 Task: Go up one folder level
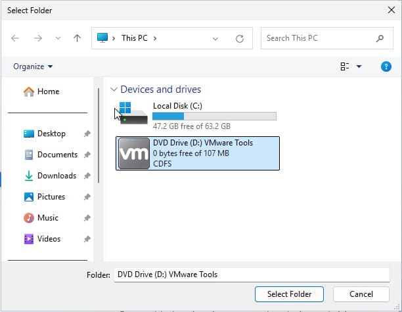77,38
